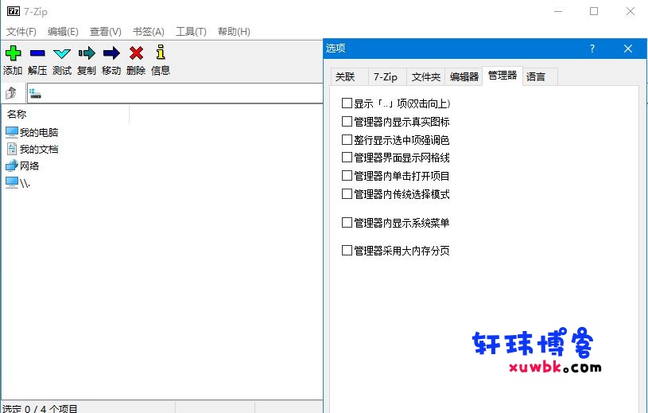
Task: Close the 选项 options dialog
Action: pyautogui.click(x=628, y=49)
